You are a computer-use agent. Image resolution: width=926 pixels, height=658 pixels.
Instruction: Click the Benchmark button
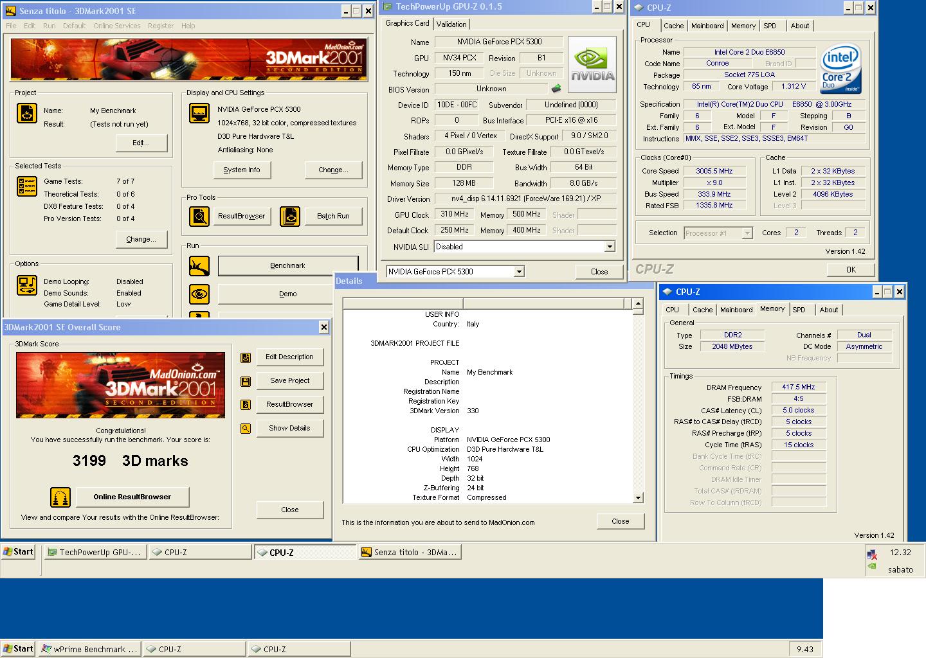point(287,265)
